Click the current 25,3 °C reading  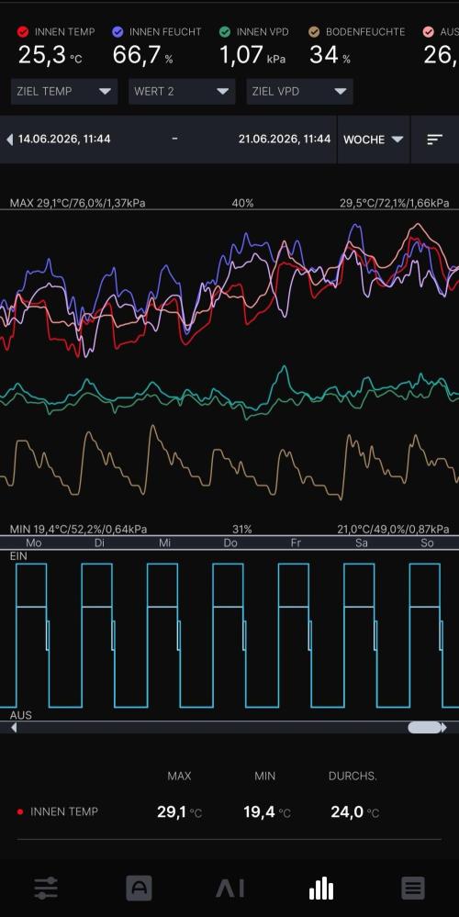point(50,55)
